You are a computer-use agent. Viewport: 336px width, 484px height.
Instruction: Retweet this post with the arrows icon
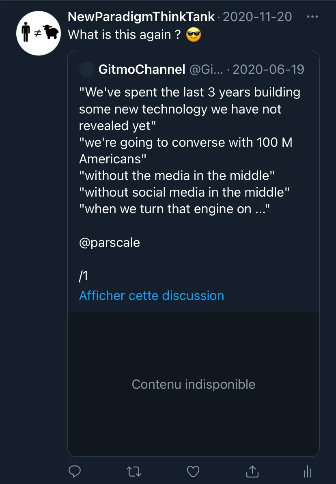134,472
